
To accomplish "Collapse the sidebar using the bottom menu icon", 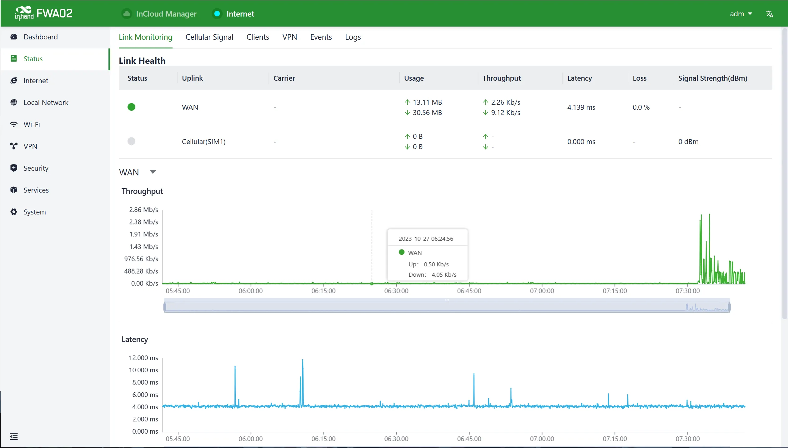I will [14, 436].
